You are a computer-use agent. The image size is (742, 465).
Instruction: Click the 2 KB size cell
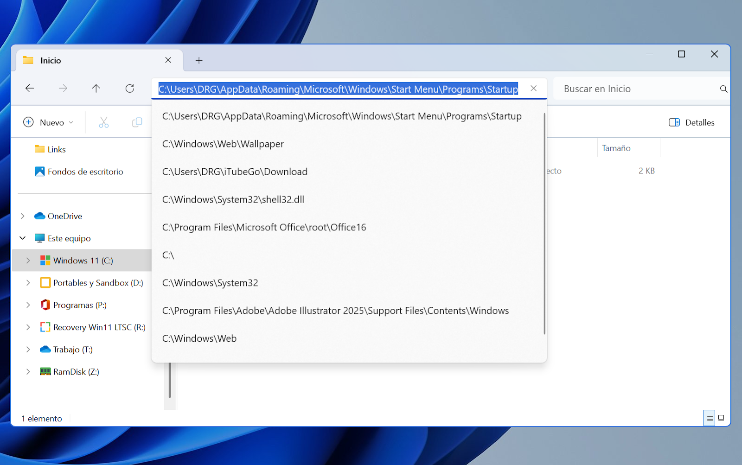646,171
